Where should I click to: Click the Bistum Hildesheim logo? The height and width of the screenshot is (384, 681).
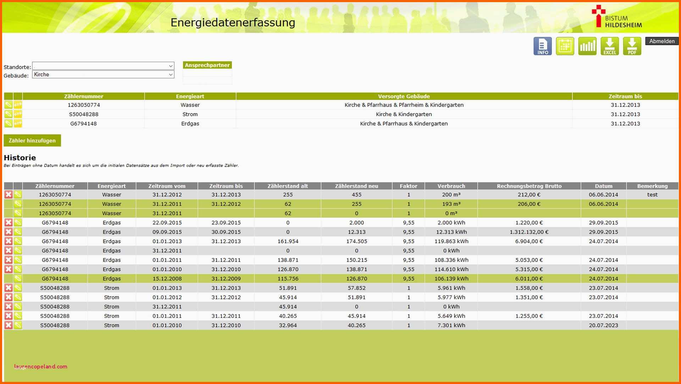[x=617, y=16]
